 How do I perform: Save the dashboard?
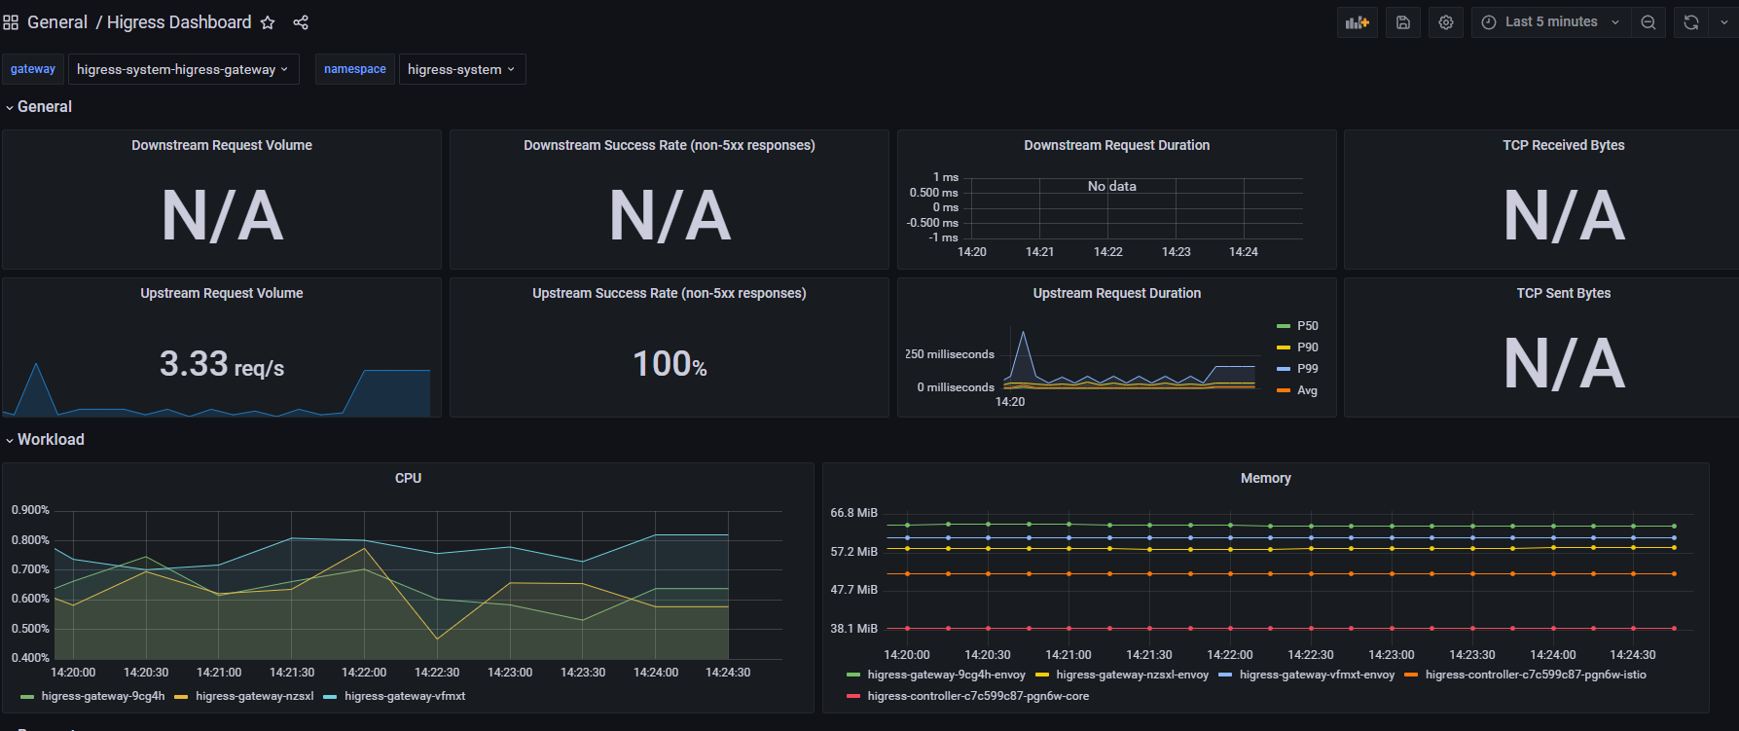(1403, 22)
